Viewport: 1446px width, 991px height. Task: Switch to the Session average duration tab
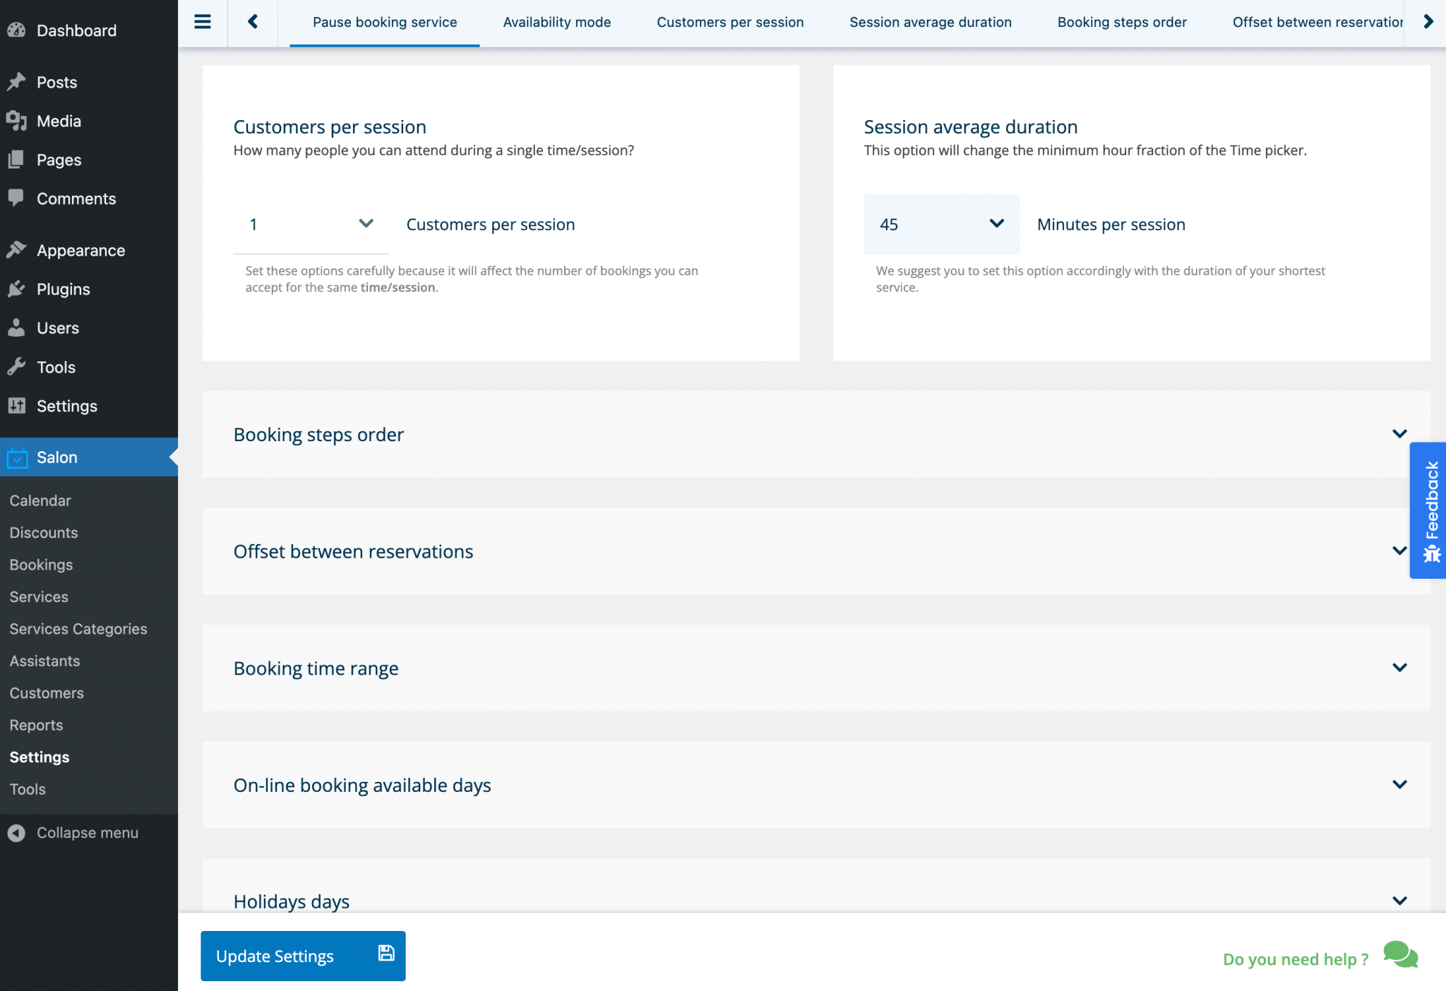(x=931, y=22)
